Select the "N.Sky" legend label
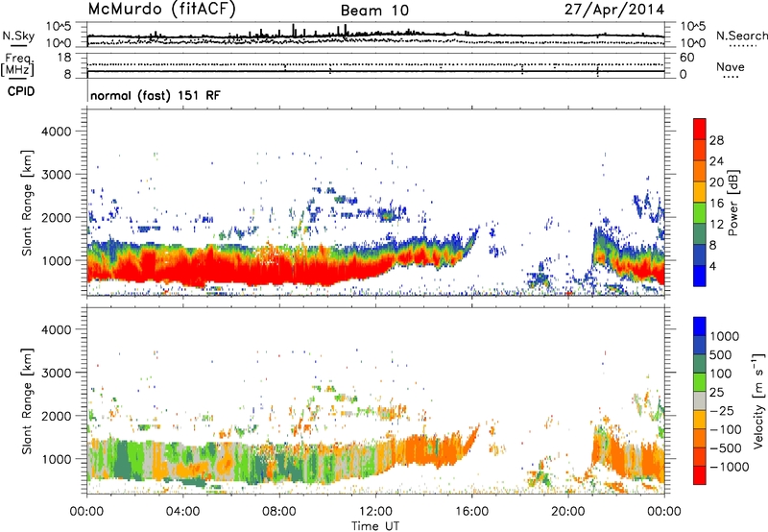This screenshot has height=532, width=768. [18, 36]
